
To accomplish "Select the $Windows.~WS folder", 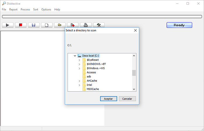I will point(96,68).
